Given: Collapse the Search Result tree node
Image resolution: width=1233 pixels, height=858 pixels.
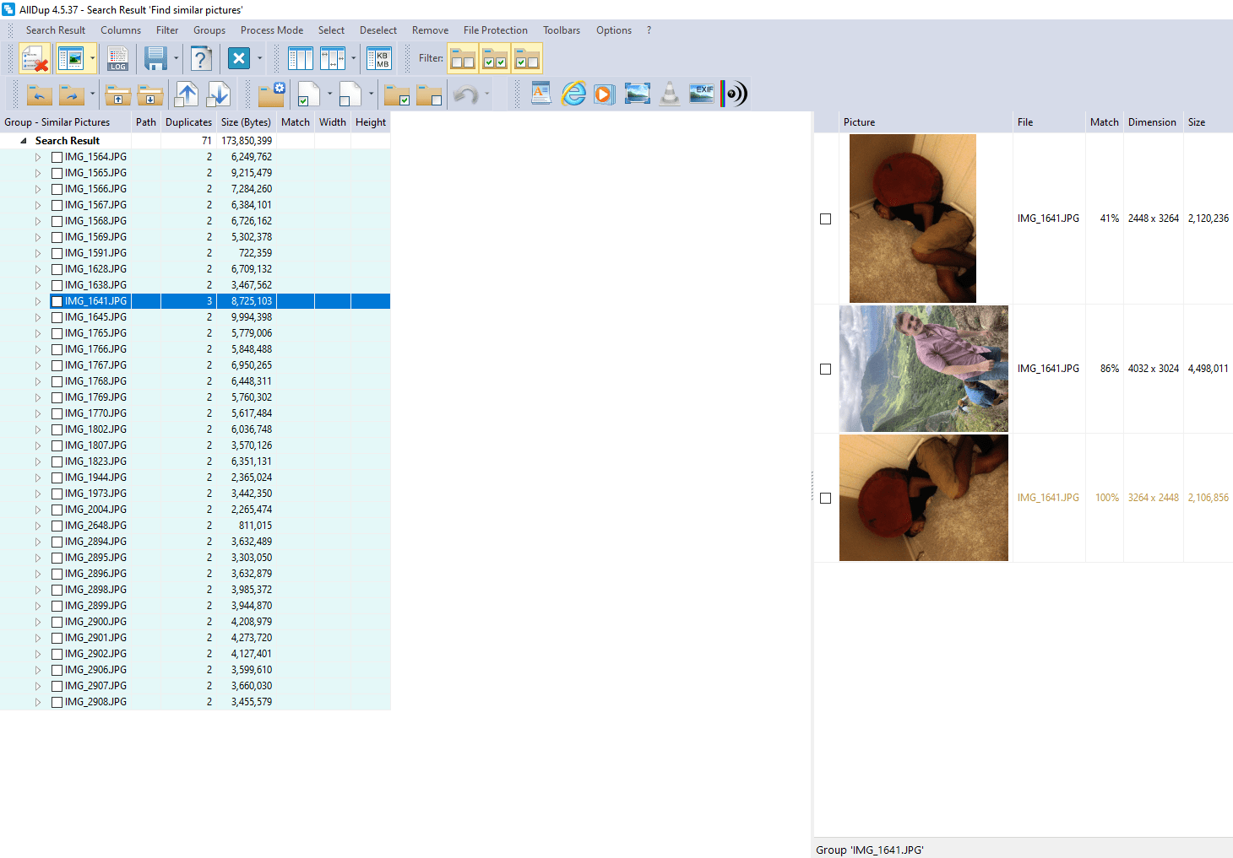Looking at the screenshot, I should click(x=24, y=141).
